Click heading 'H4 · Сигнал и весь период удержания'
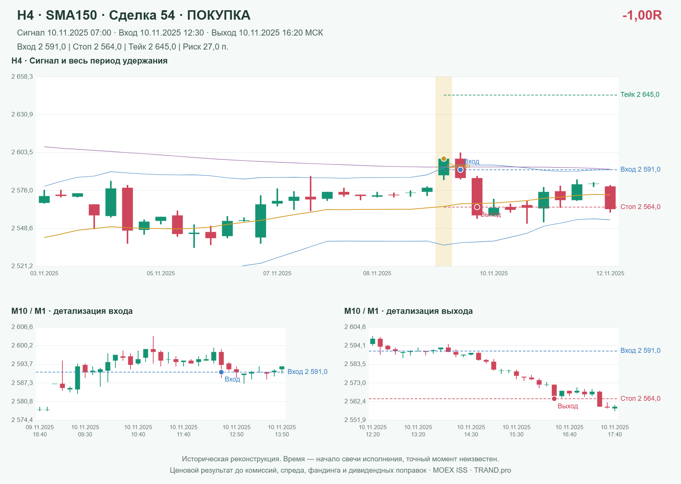This screenshot has width=681, height=484. click(x=89, y=61)
